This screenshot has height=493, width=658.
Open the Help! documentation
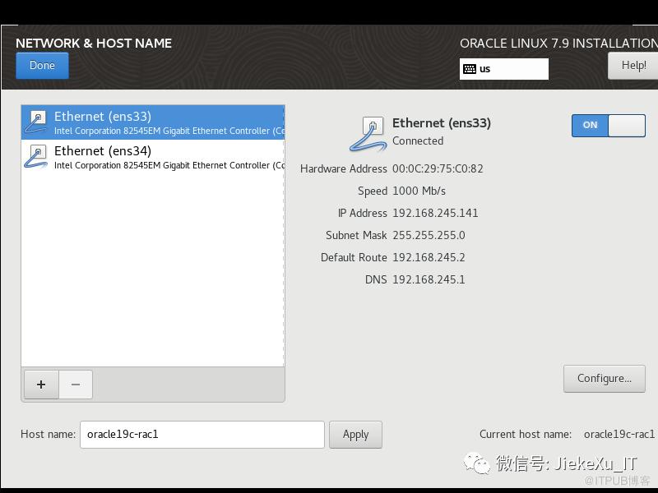633,66
